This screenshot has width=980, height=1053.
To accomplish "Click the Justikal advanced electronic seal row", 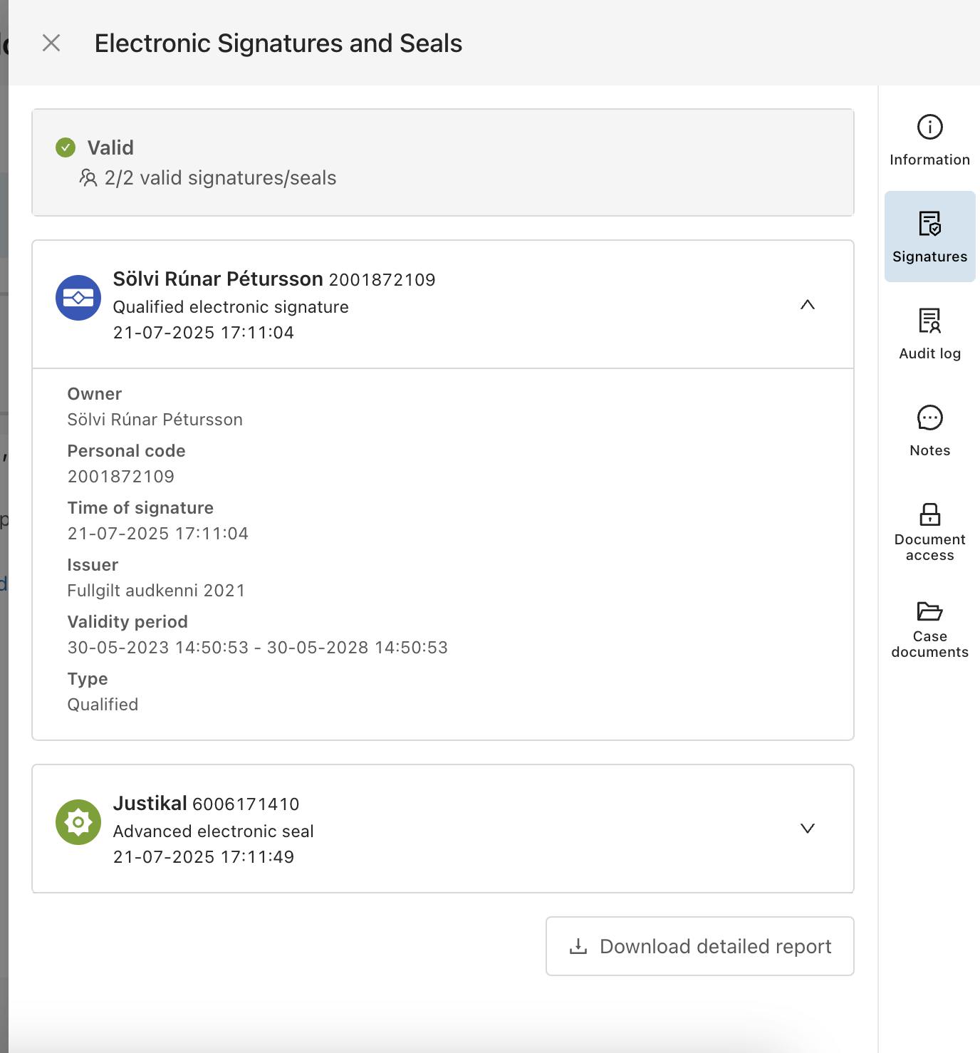I will pos(427,829).
